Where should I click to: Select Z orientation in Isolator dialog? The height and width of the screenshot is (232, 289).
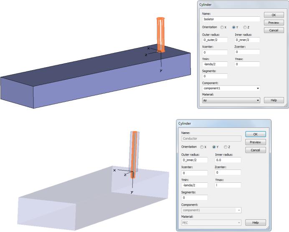point(245,27)
